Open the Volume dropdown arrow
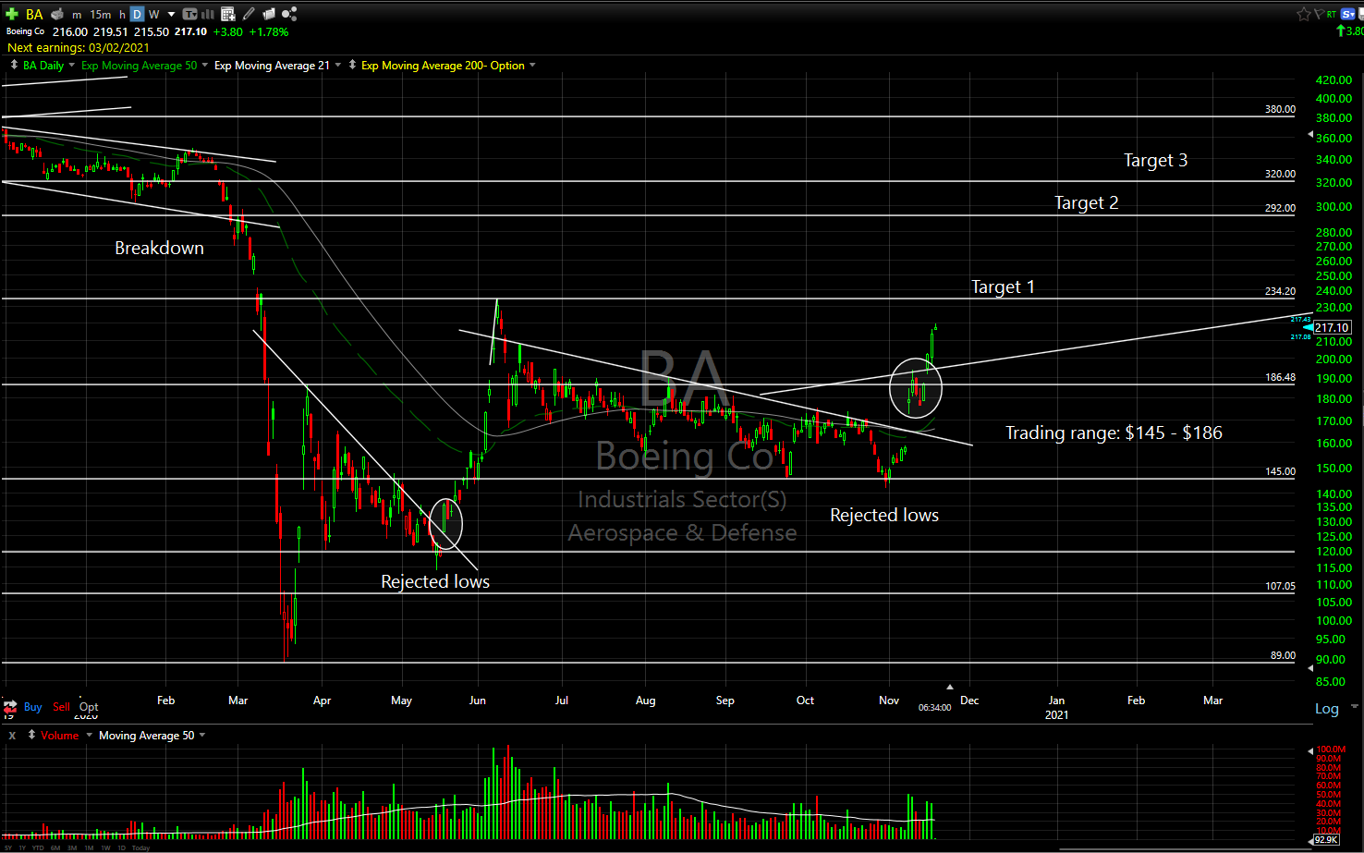The image size is (1364, 853). tap(90, 736)
